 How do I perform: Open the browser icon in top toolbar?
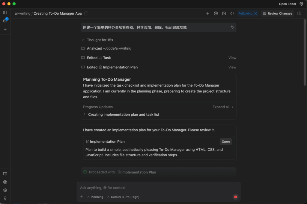coord(216,13)
